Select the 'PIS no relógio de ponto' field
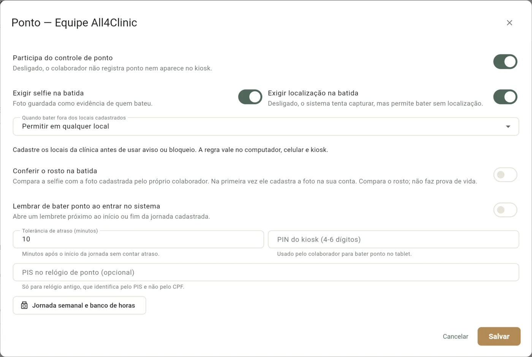Screen dimensions: 532x357 266,272
